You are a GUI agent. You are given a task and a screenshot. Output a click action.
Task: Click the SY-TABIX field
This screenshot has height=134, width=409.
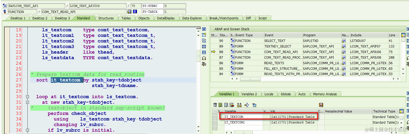153,12
